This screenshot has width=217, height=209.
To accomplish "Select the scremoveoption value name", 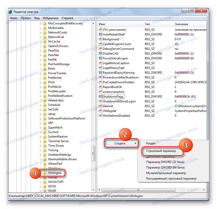I will 113,92.
